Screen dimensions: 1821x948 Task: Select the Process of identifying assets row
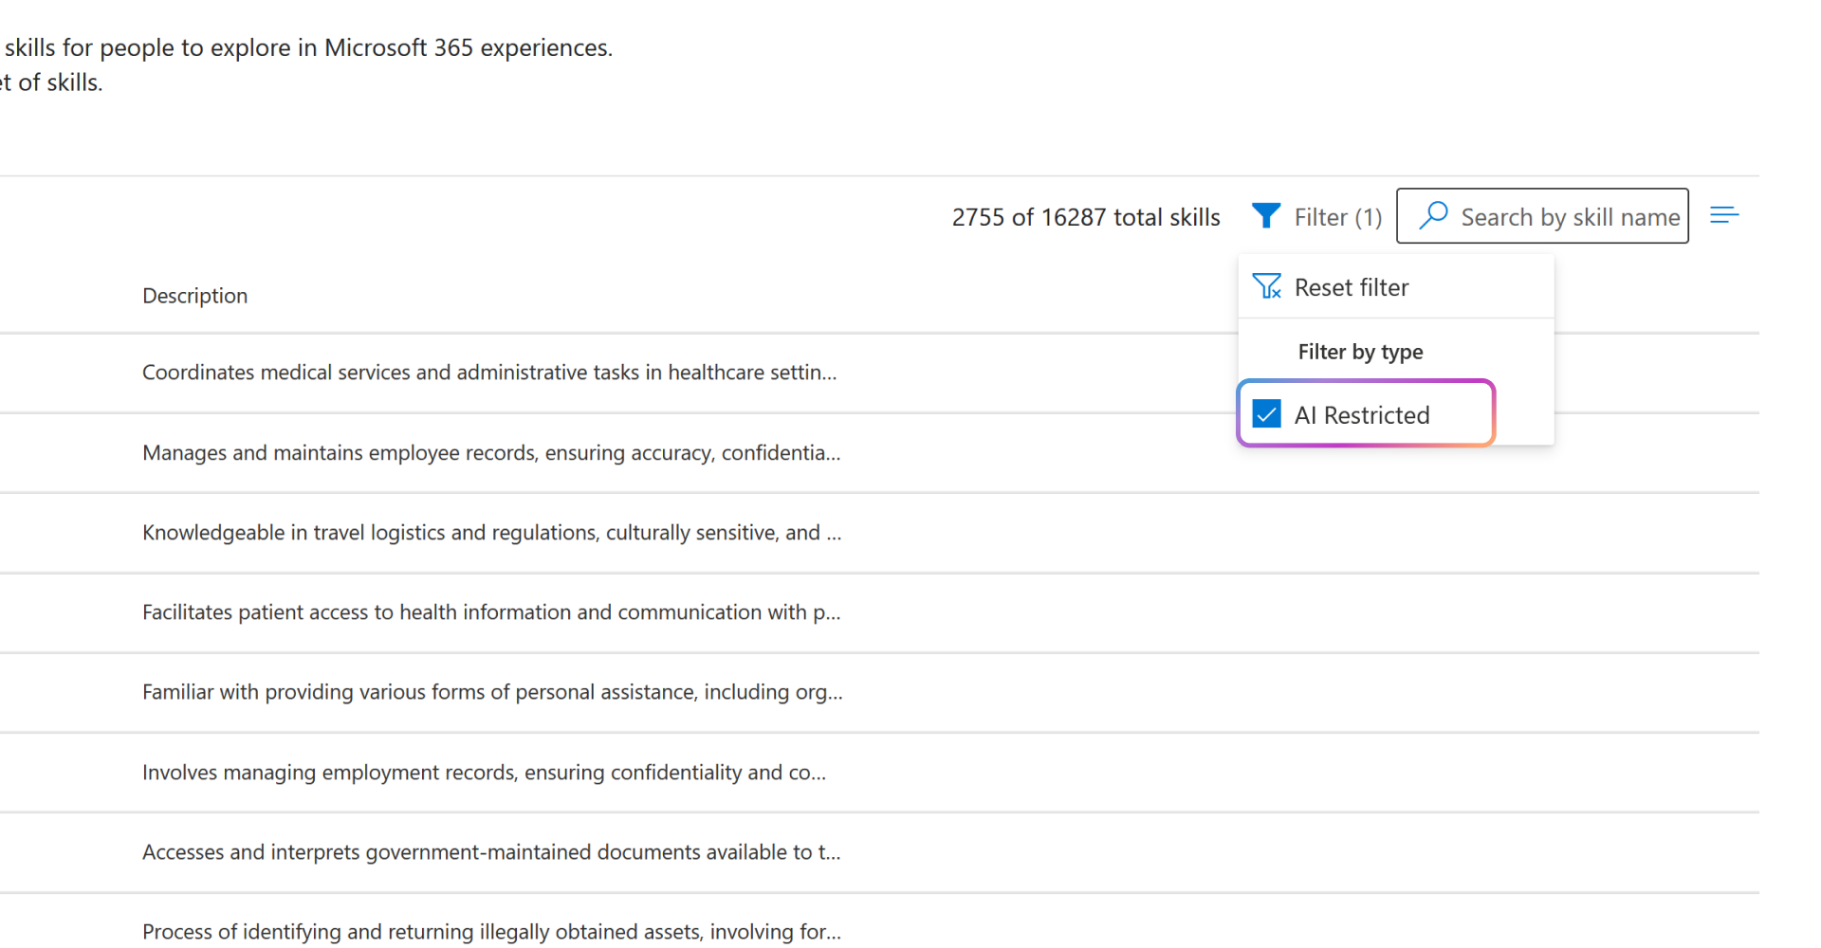click(491, 932)
